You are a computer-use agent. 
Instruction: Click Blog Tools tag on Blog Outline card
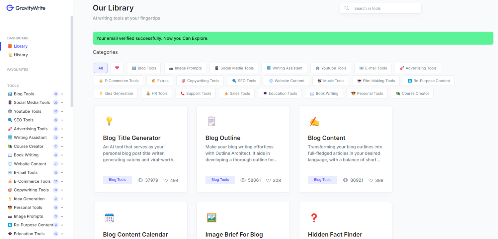tap(220, 180)
